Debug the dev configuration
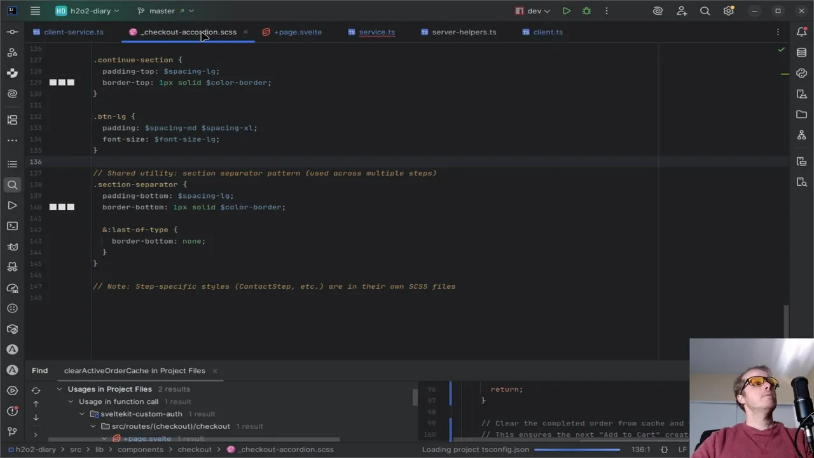The height and width of the screenshot is (458, 814). (x=586, y=11)
